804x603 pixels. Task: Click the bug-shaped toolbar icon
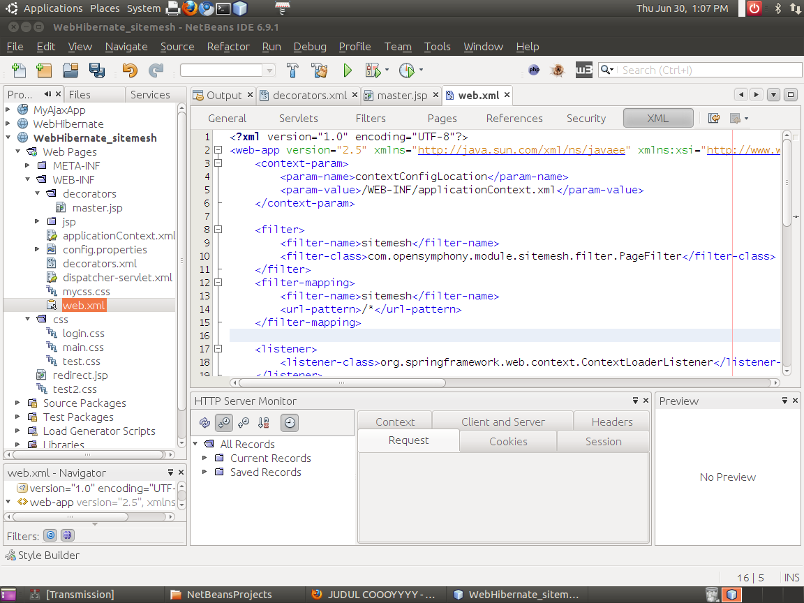[x=558, y=70]
